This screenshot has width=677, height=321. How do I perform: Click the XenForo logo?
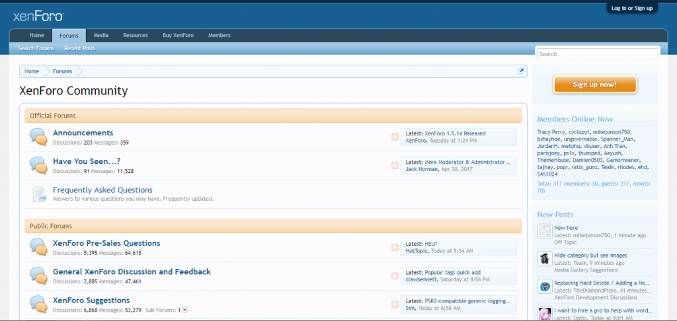tap(38, 17)
